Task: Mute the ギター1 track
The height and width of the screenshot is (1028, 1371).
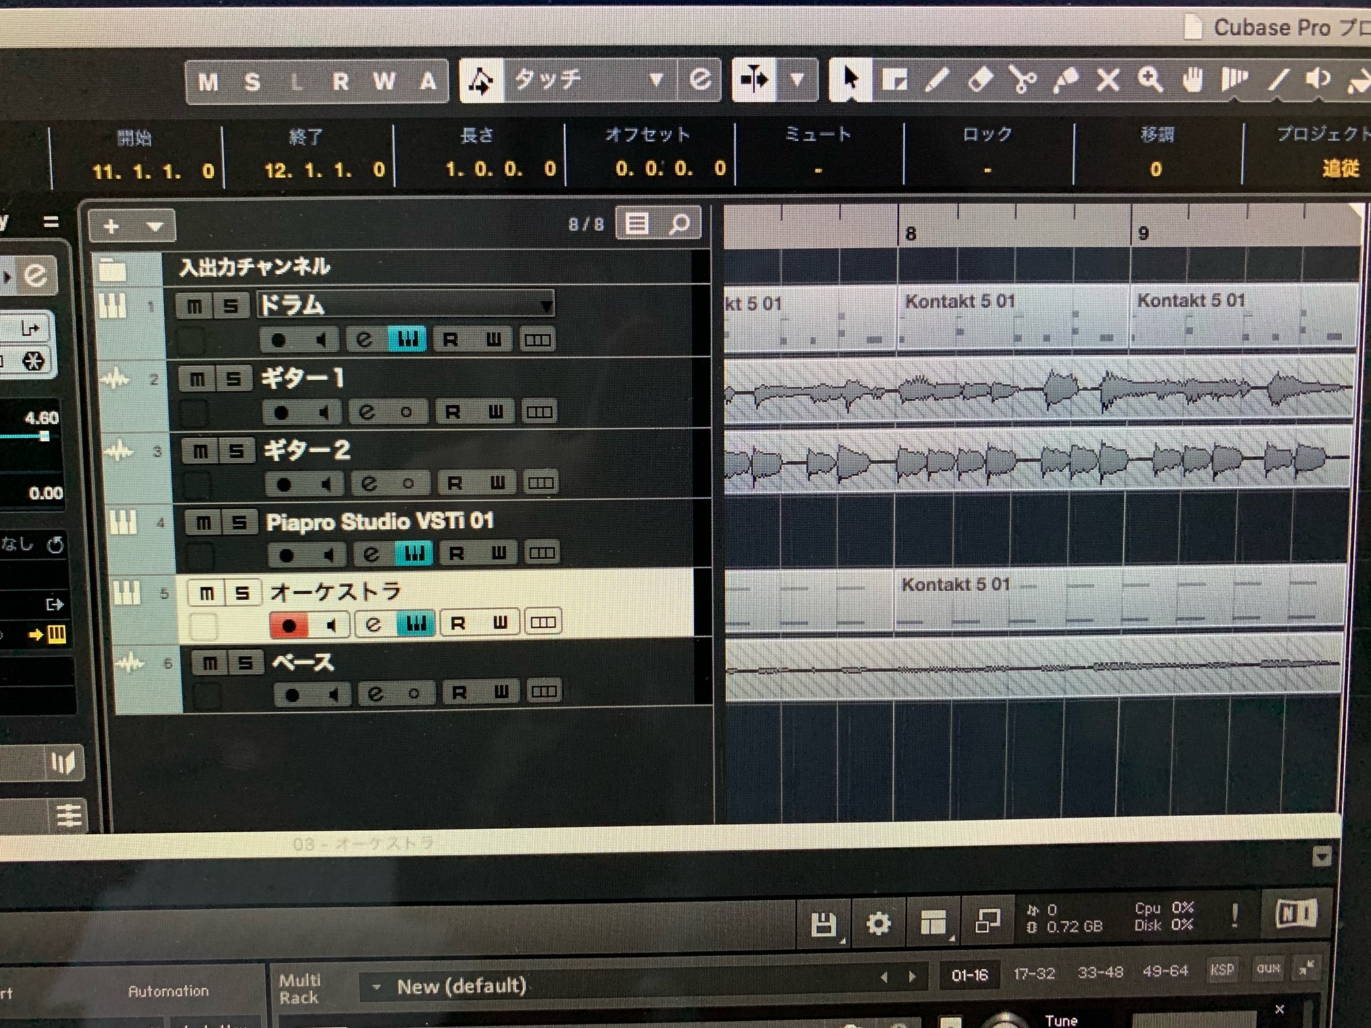Action: click(197, 379)
